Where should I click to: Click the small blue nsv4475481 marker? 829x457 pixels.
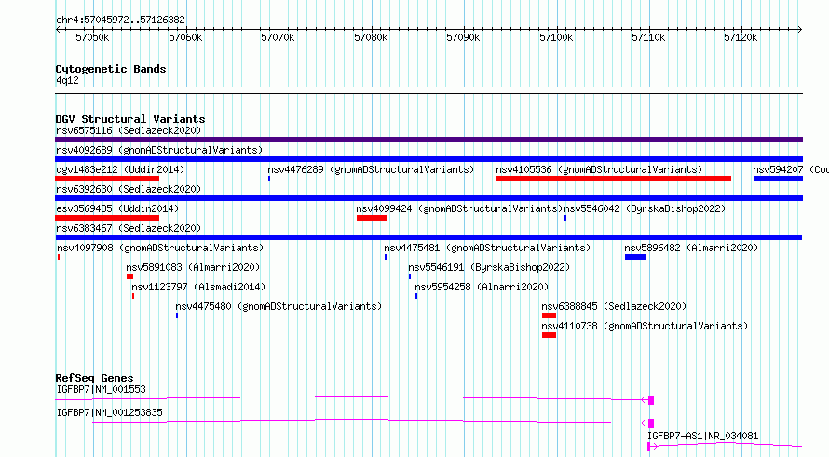pyautogui.click(x=386, y=257)
